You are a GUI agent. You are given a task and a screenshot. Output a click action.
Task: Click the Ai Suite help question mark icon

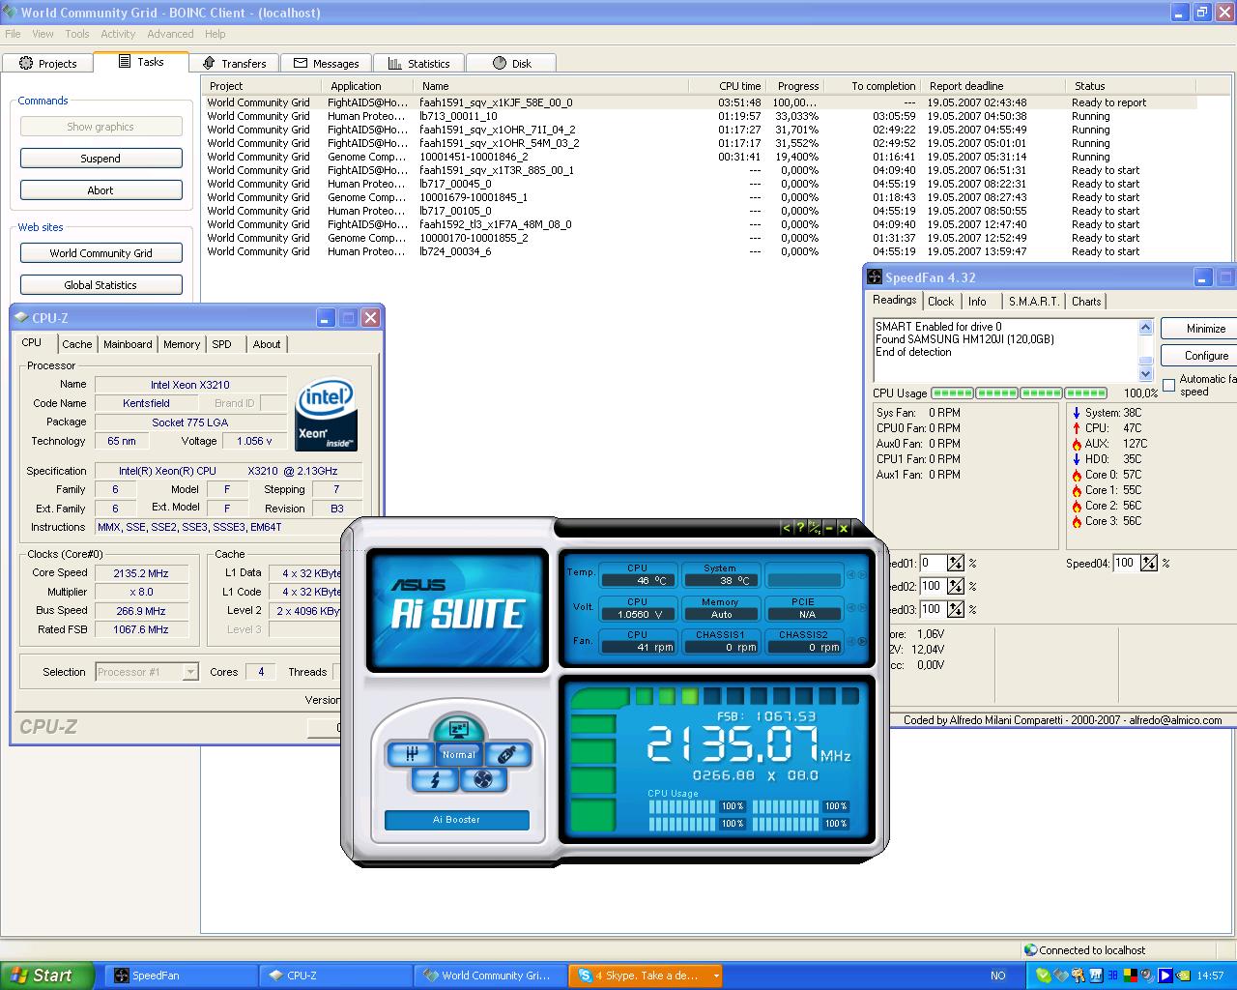(800, 528)
